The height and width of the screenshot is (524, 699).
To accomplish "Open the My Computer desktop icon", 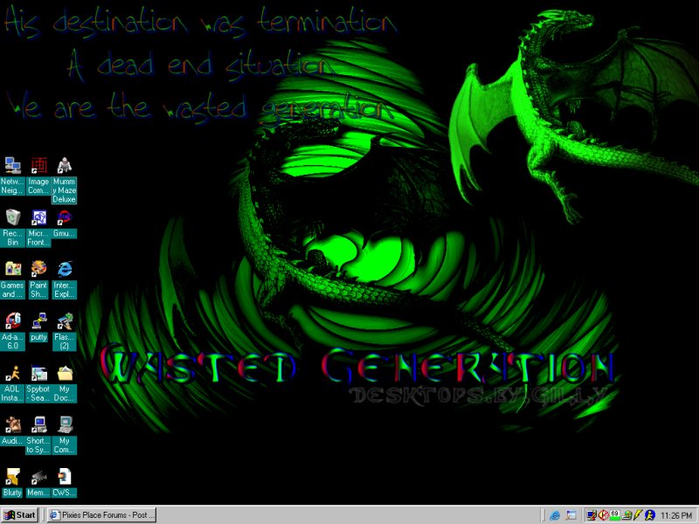I will pyautogui.click(x=64, y=425).
